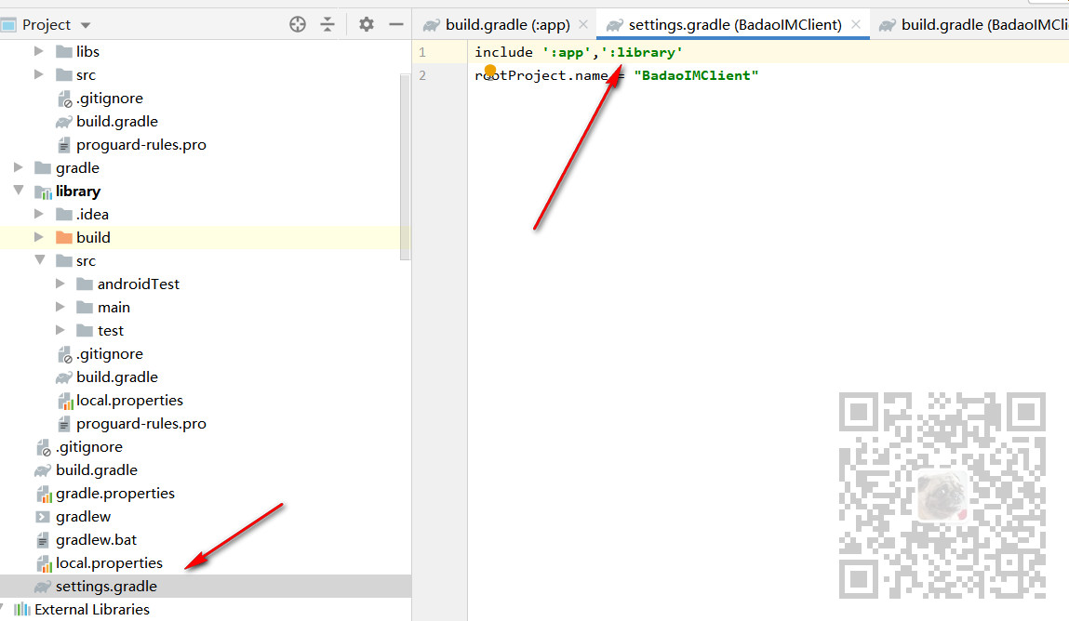The image size is (1069, 621).
Task: Open Project panel settings gear
Action: point(367,24)
